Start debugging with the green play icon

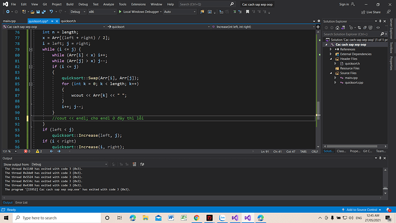(120, 11)
